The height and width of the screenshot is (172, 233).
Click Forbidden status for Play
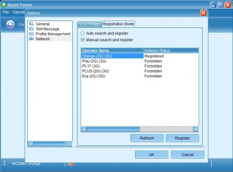click(153, 61)
